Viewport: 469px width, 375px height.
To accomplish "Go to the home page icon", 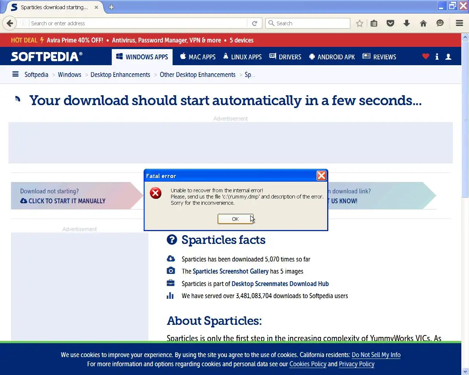I will [423, 23].
